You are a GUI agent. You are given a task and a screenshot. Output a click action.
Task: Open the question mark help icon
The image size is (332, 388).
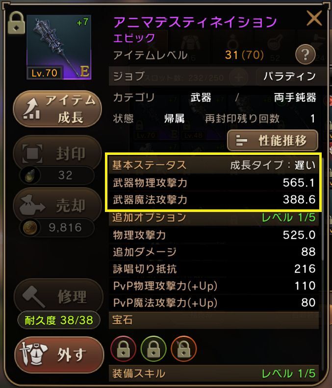(306, 54)
